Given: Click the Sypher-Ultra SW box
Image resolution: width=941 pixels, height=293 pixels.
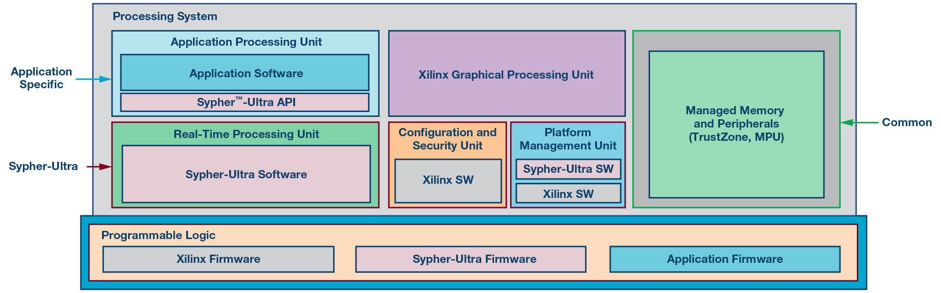Looking at the screenshot, I should [568, 169].
